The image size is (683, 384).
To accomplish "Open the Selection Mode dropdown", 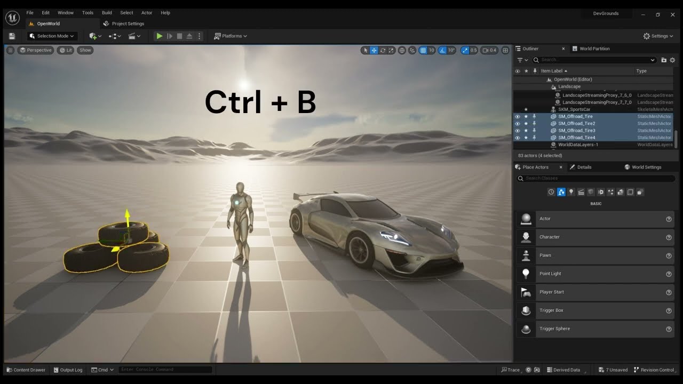I will tap(52, 36).
